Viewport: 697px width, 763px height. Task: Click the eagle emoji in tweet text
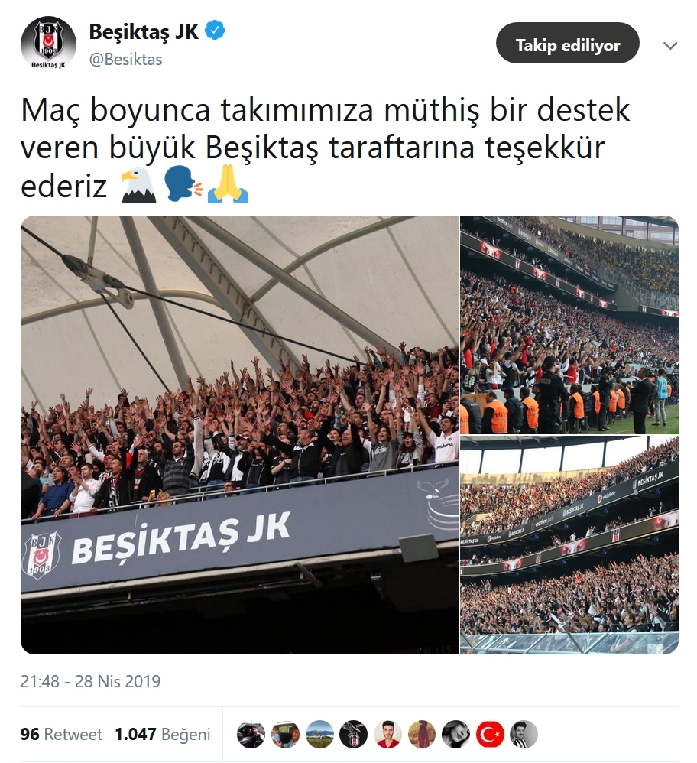coord(138,185)
